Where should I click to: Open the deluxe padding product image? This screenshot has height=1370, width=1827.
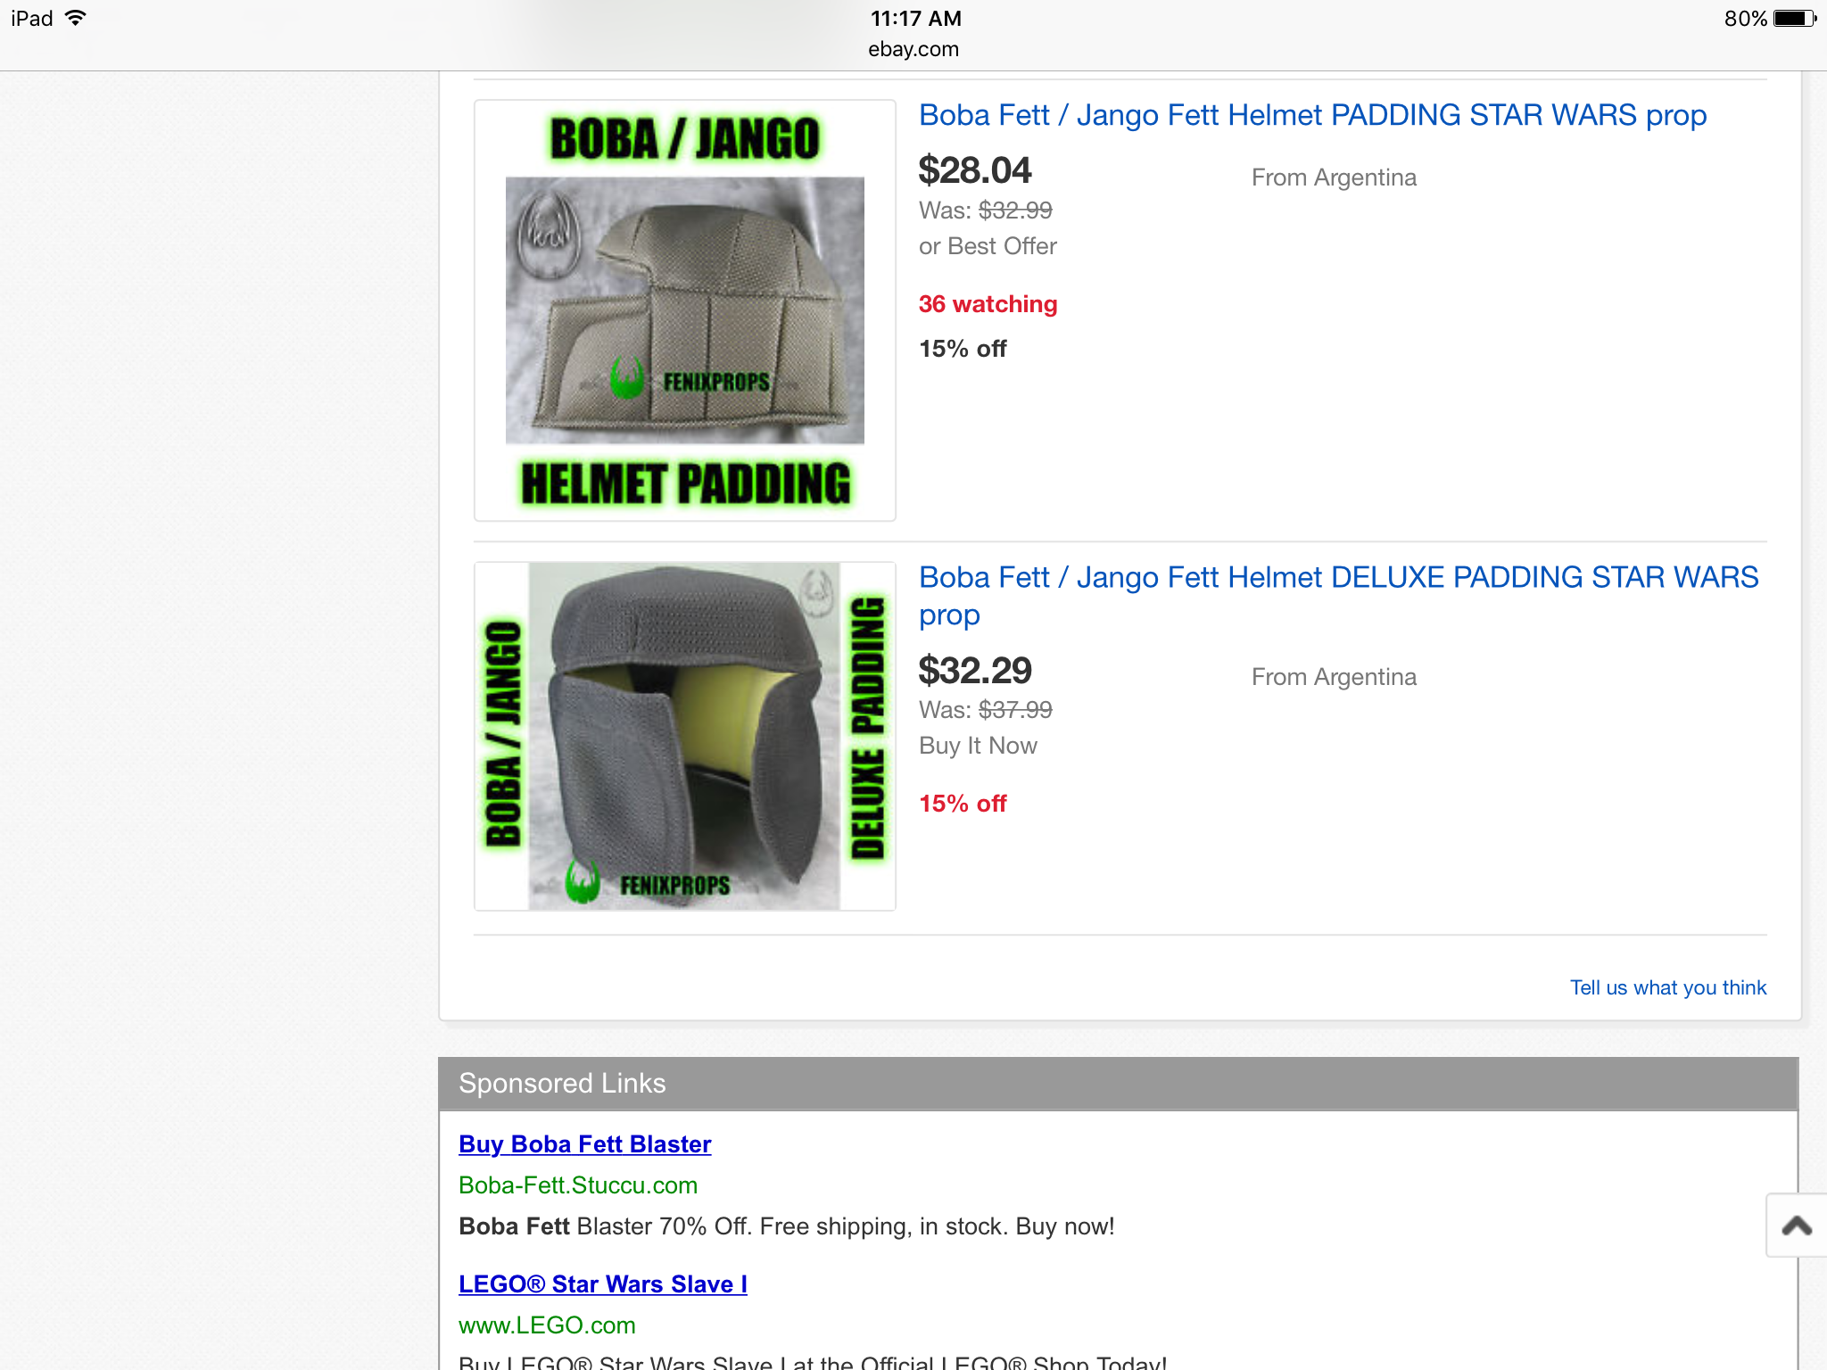click(x=685, y=736)
